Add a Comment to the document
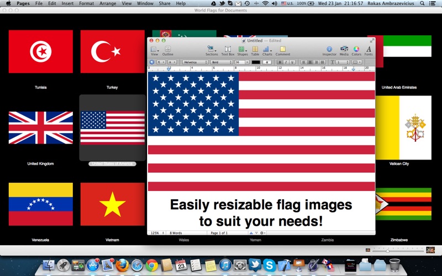 pos(282,51)
